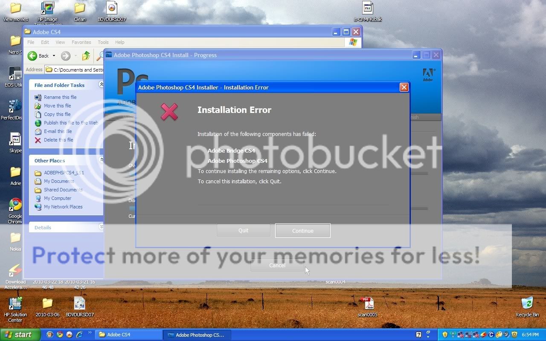The image size is (546, 341).
Task: Launch Chrome from the Quick Launch bar
Action: [x=60, y=335]
